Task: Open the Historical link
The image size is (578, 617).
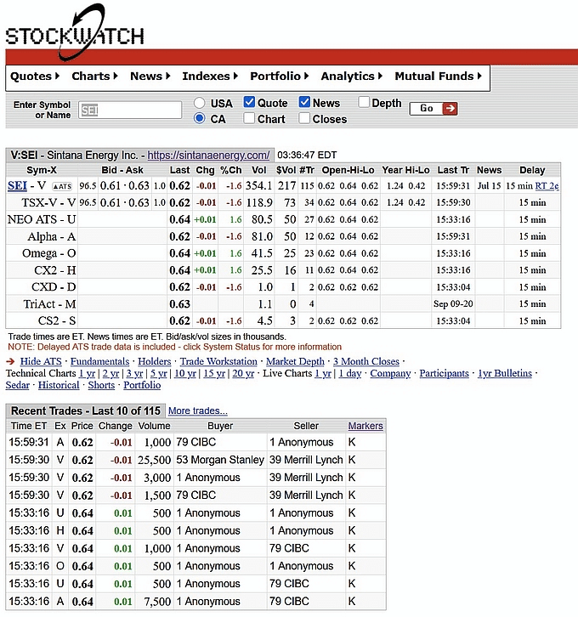Action: click(x=59, y=385)
